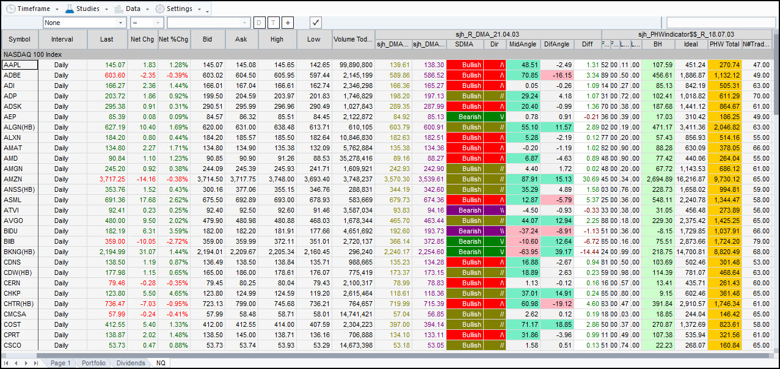780x369 pixels.
Task: Click the MidAngle column header
Action: (523, 44)
